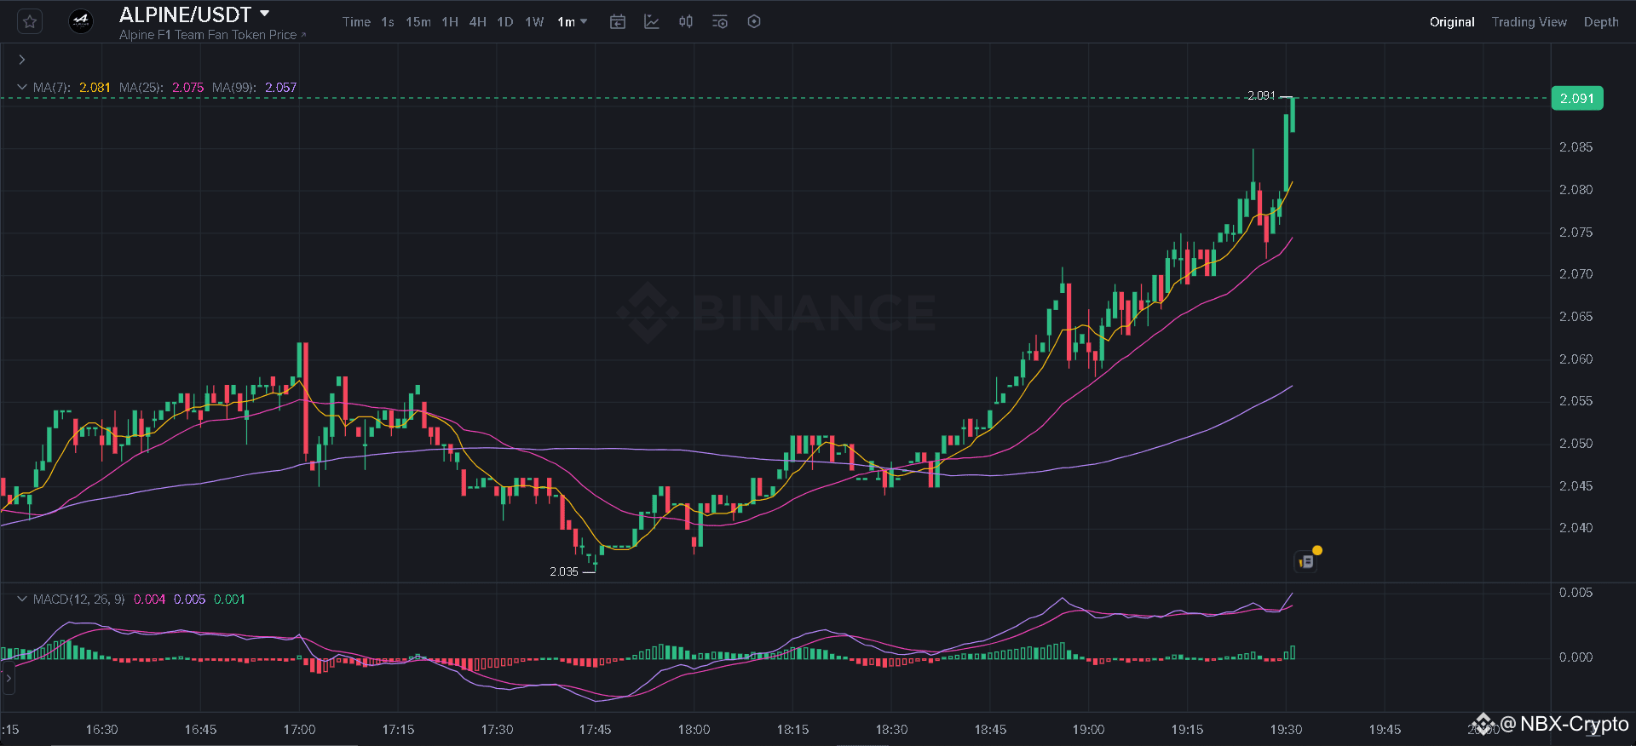Switch to the 4H interval
The height and width of the screenshot is (746, 1636).
477,22
